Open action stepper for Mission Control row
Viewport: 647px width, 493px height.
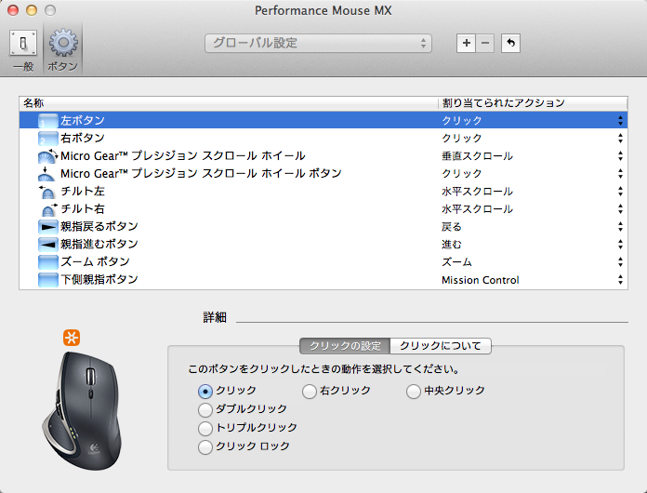click(x=620, y=280)
